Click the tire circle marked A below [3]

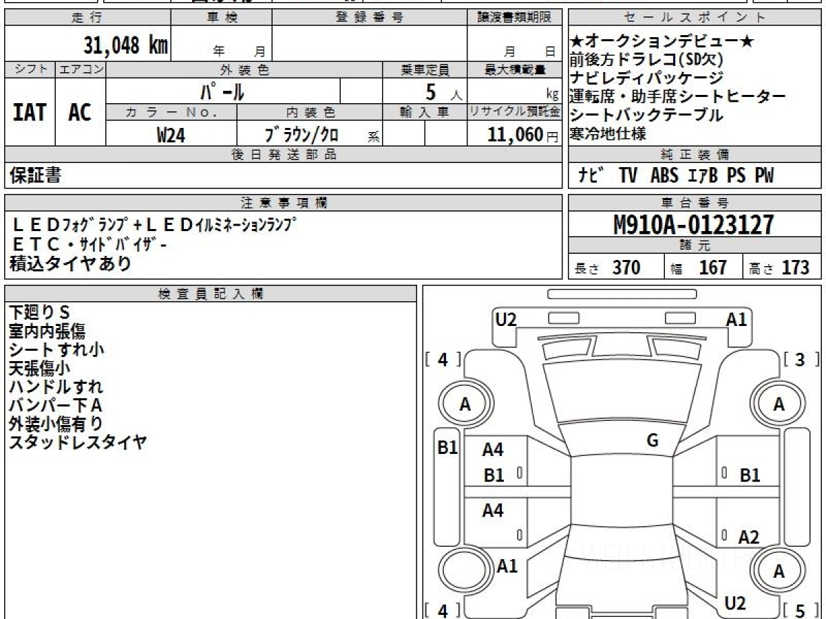(x=779, y=404)
